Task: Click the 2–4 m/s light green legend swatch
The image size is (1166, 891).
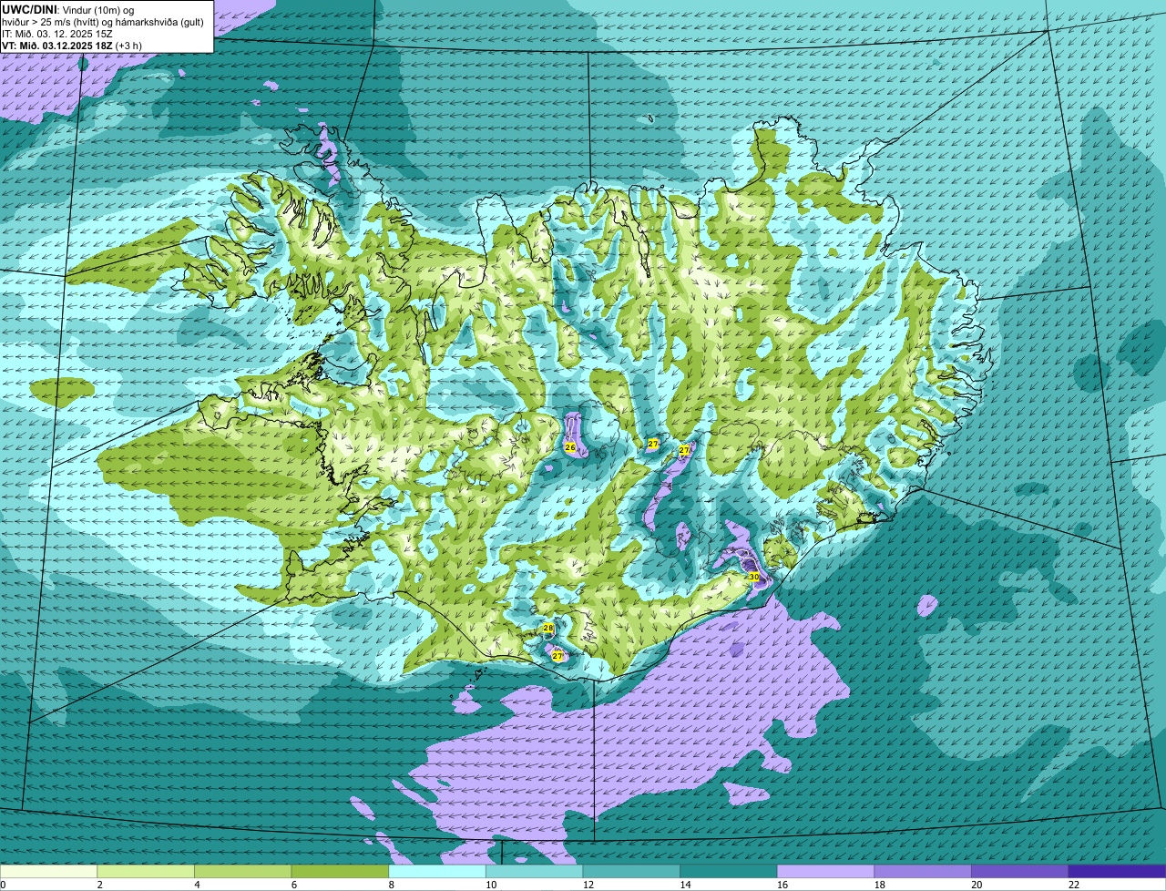Action: point(146,872)
